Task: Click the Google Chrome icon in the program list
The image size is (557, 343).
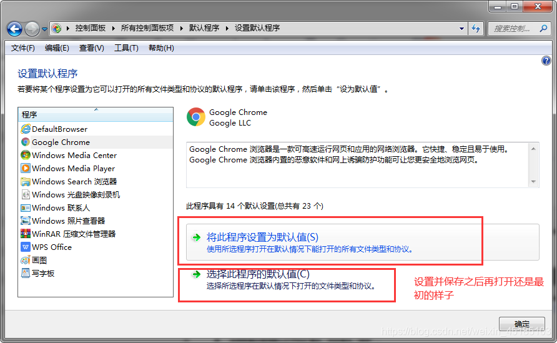Action: click(x=26, y=142)
